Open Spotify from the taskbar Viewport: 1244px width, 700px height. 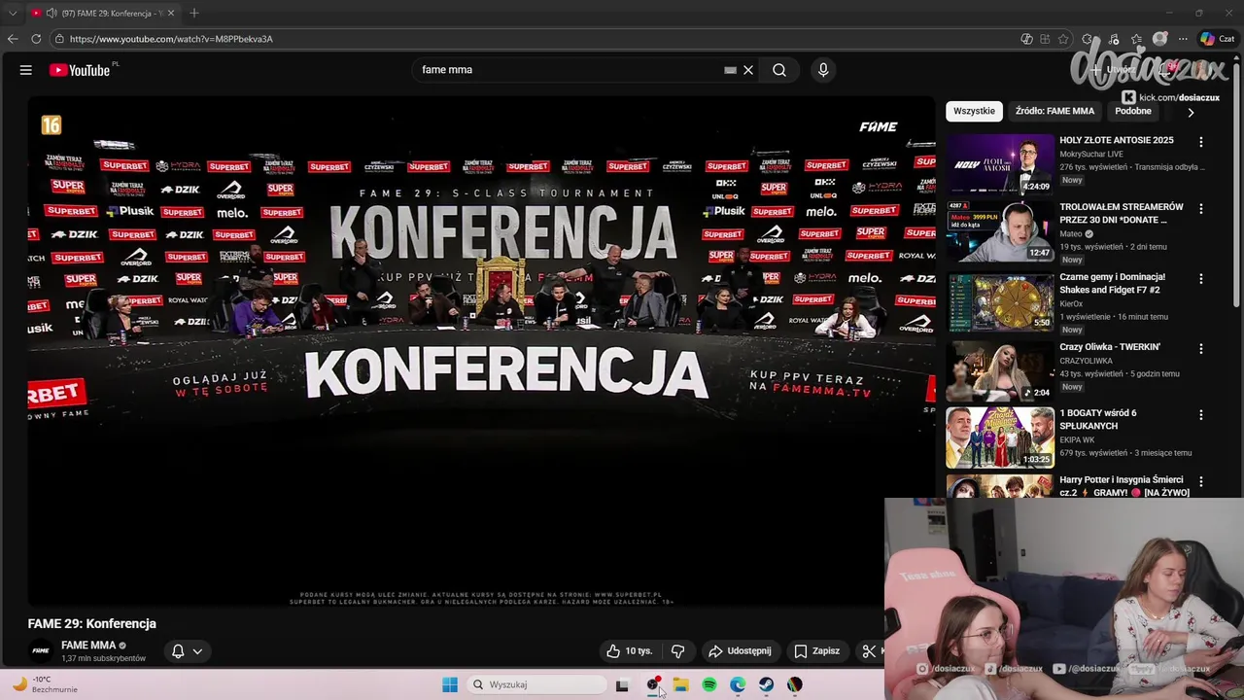coord(709,684)
